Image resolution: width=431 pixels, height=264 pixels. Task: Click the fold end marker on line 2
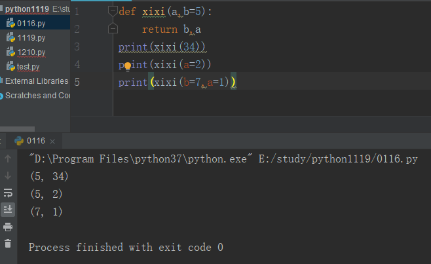pyautogui.click(x=113, y=29)
